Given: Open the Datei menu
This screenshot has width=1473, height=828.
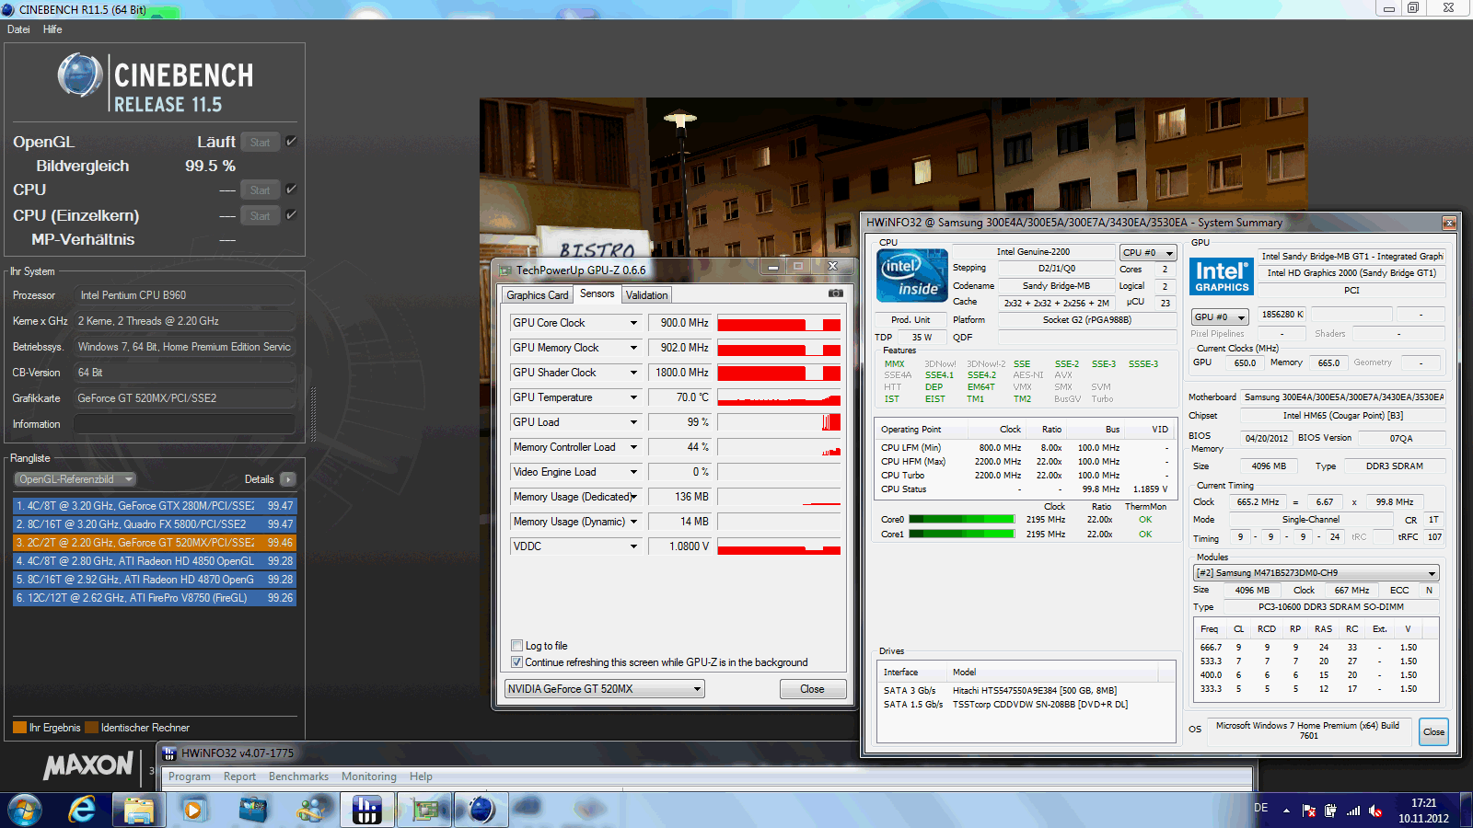Looking at the screenshot, I should tap(18, 29).
